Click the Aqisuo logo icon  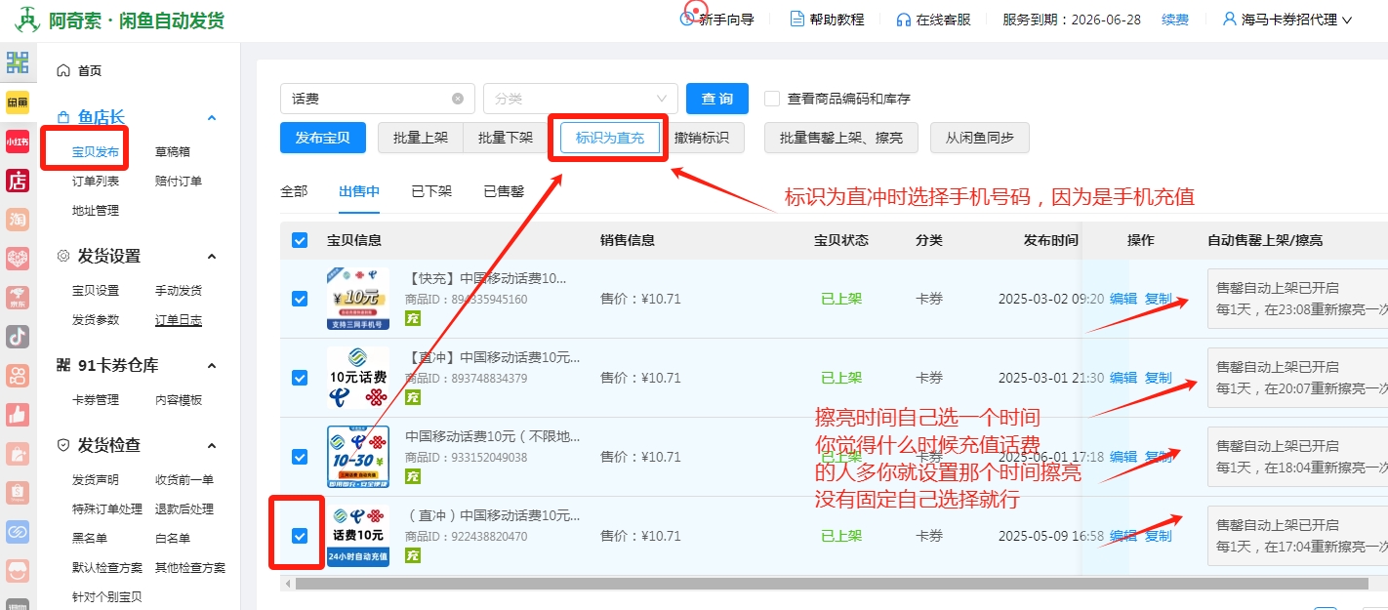tap(26, 19)
